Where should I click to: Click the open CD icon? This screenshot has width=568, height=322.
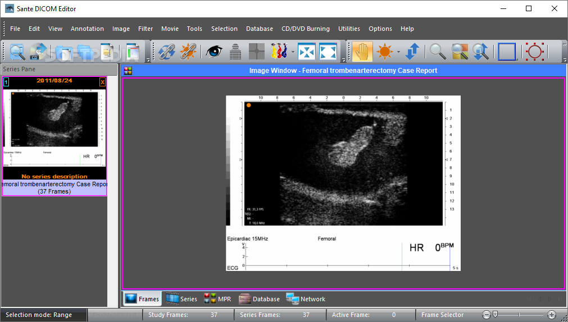pos(38,52)
